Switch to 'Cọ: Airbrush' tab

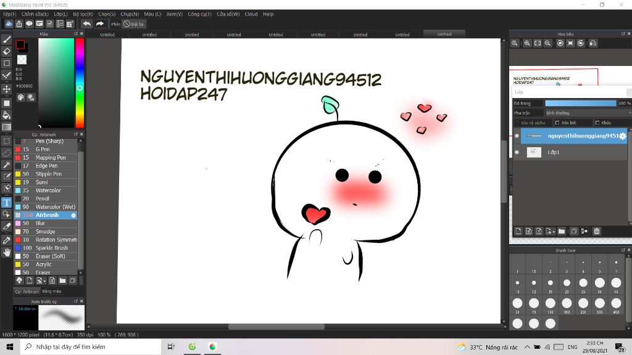point(27,292)
